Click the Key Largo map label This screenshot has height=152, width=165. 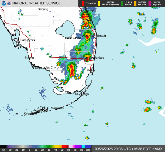click(x=82, y=94)
